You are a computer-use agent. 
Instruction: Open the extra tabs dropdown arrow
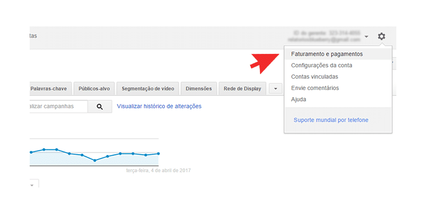[x=276, y=89]
